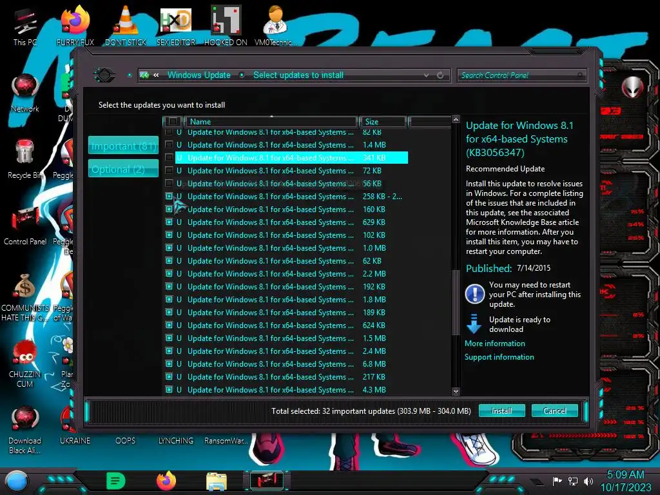Open the This PC desktop icon

tap(25, 27)
